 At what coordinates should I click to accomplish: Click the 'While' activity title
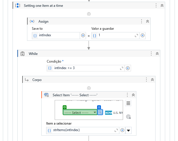pyautogui.click(x=33, y=54)
